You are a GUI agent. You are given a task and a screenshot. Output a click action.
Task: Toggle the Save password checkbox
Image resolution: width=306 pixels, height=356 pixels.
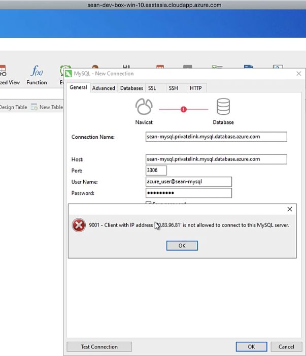pyautogui.click(x=149, y=204)
